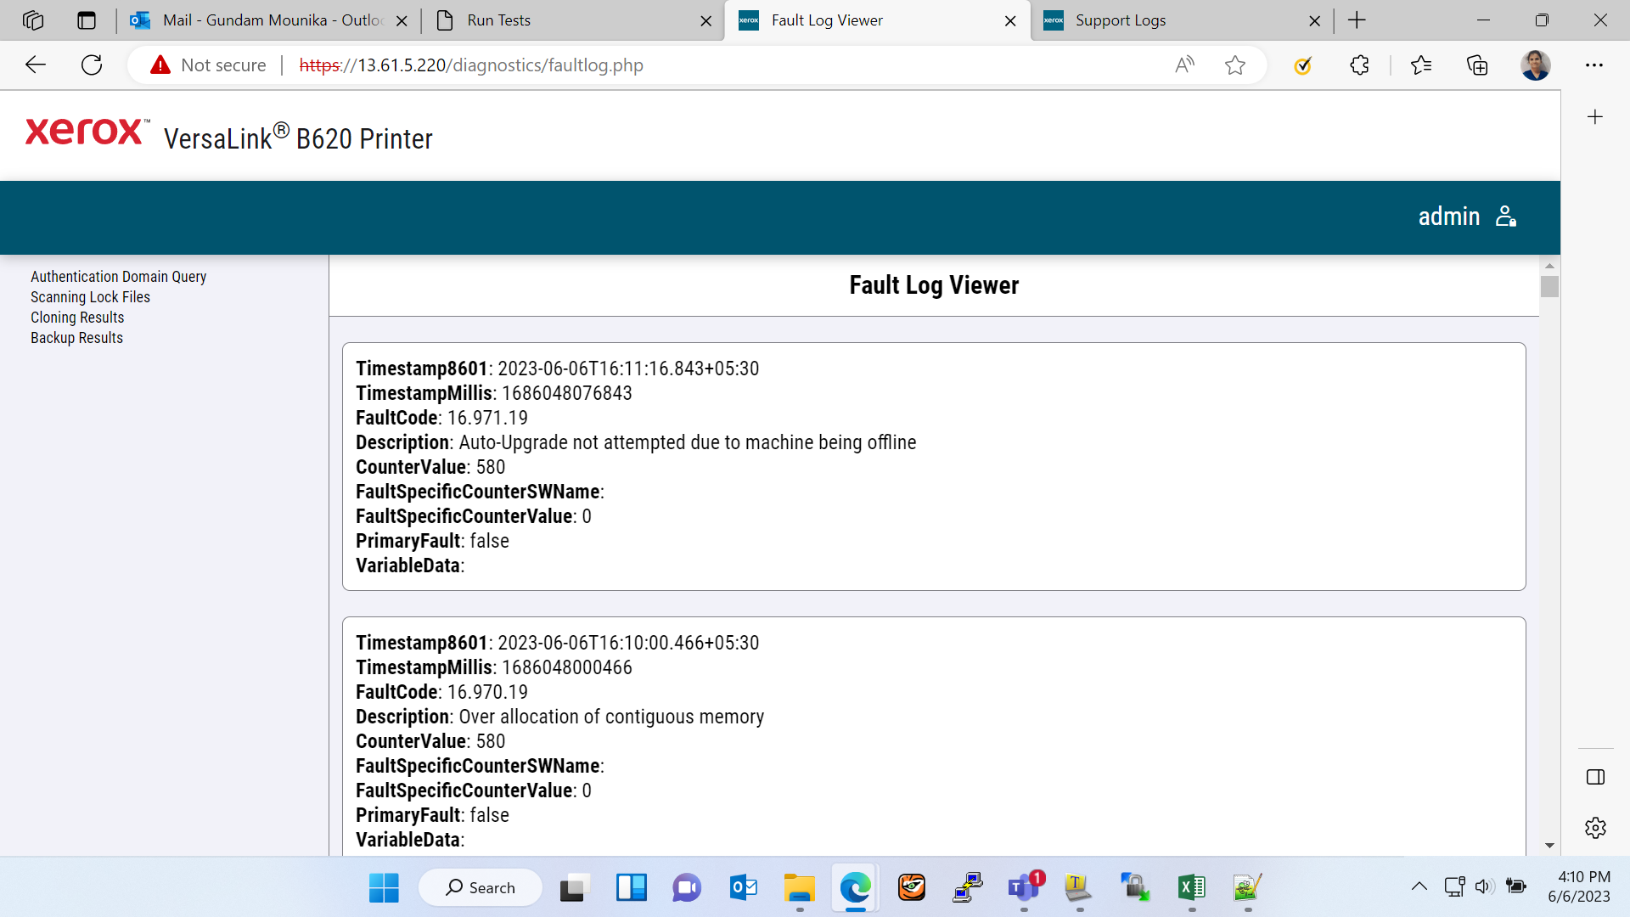Toggle the Edge sidebar panel visibility button
Viewport: 1630px width, 917px height.
pos(1595,777)
